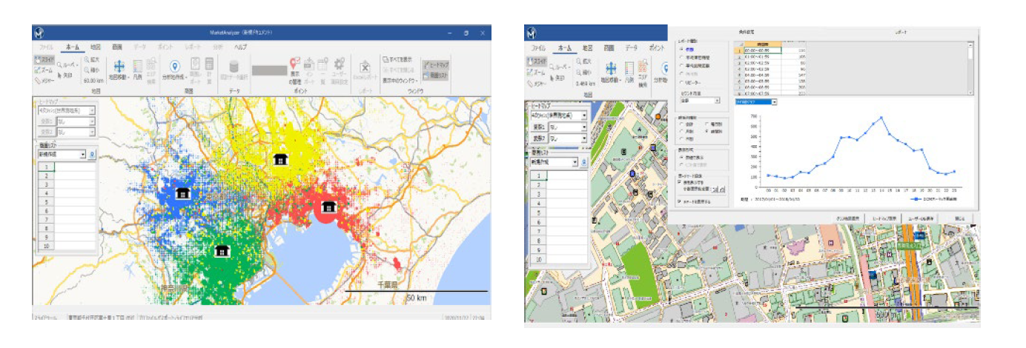Image resolution: width=1026 pixels, height=348 pixels.
Task: Click the report table's vertical scrollbar
Action: click(972, 70)
